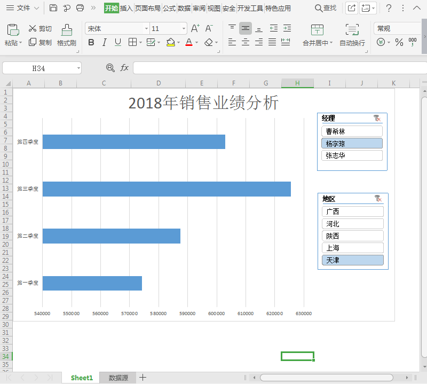Apply thousands separator format
Screen dimensions: 427x384
412,42
